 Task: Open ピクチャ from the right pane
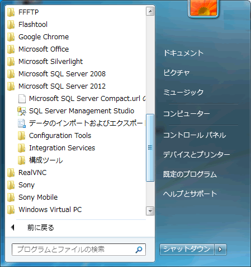coord(177,73)
